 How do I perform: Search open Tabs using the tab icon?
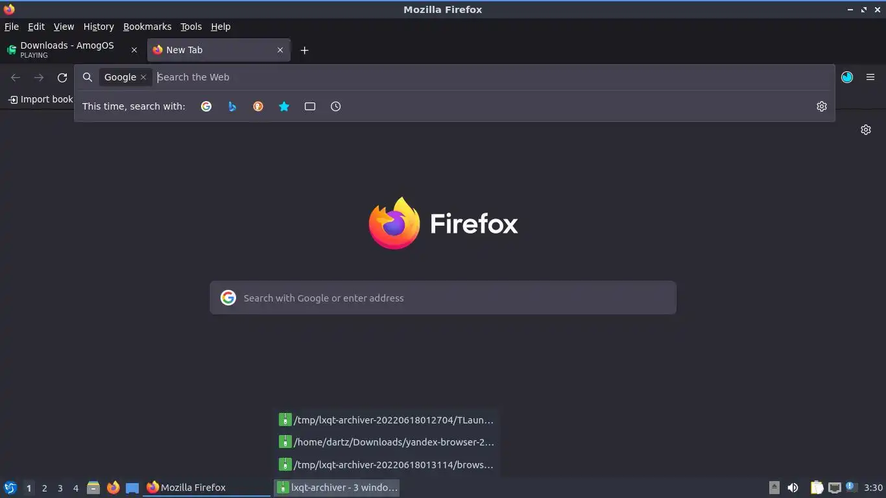pos(310,106)
